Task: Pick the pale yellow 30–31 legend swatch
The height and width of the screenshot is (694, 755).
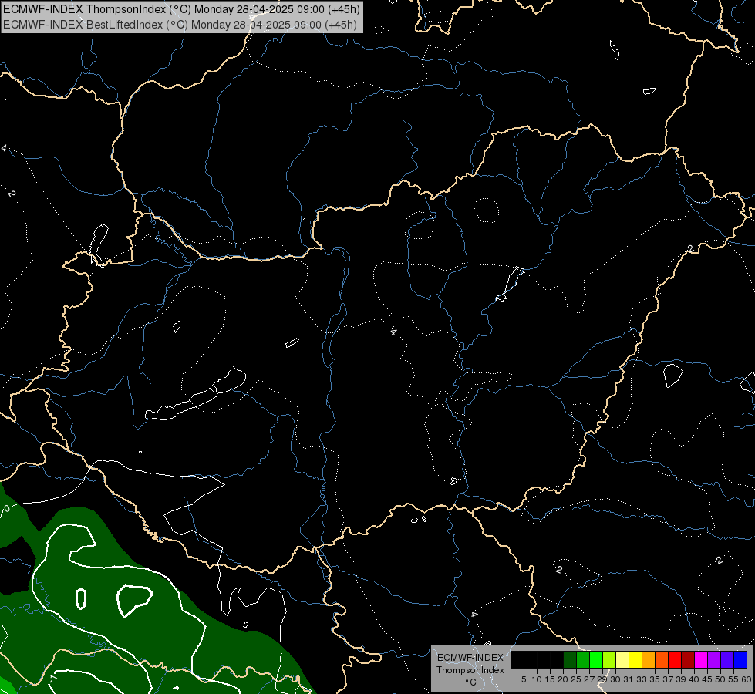Action: [x=622, y=659]
